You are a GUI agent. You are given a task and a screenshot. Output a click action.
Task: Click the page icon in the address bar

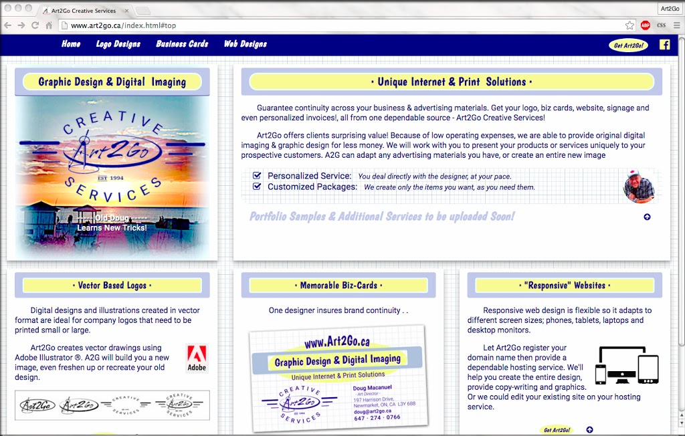point(64,25)
